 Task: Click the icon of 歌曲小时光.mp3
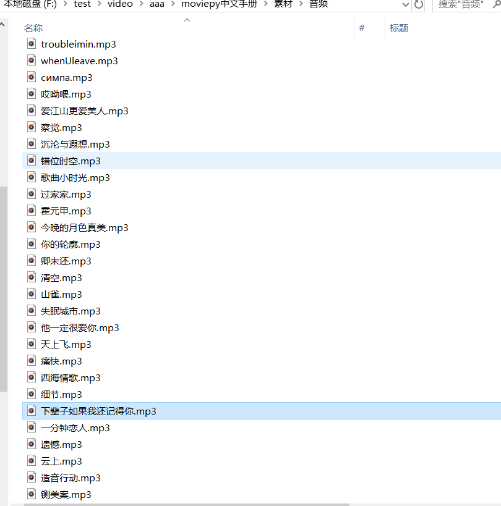pos(32,177)
